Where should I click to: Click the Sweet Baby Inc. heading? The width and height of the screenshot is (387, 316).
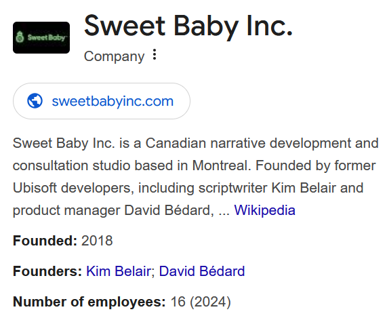point(188,26)
